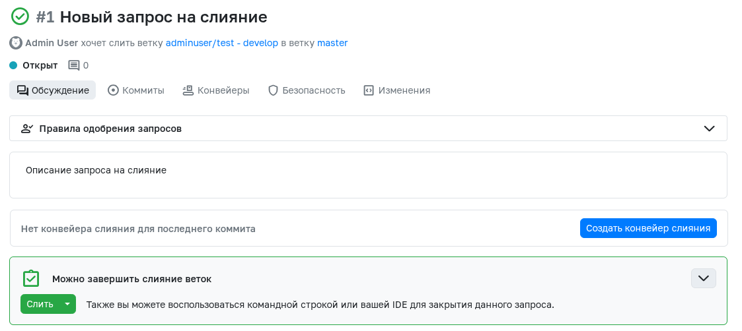
Task: Click the code diff icon for Изменения
Action: 369,90
